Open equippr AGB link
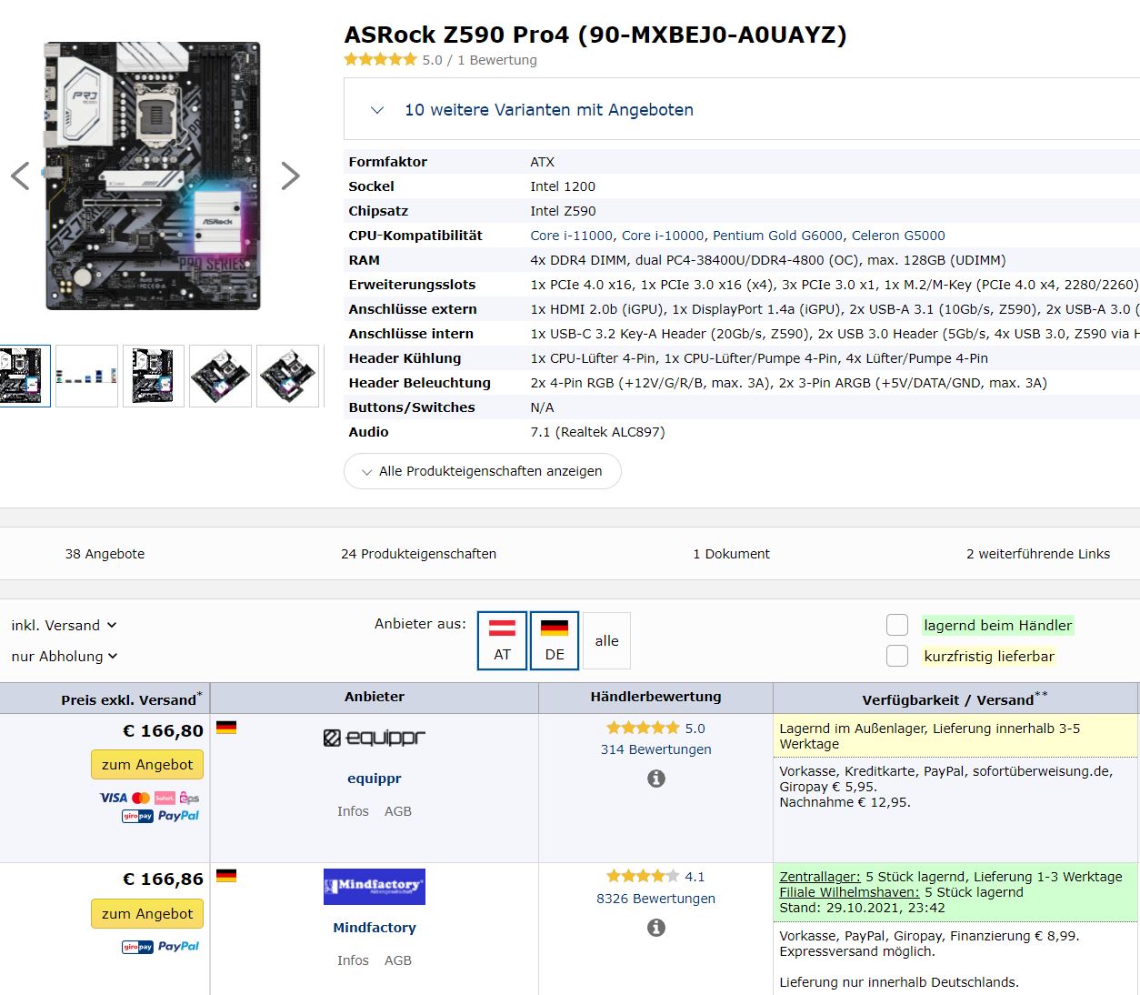The height and width of the screenshot is (995, 1140). click(398, 811)
